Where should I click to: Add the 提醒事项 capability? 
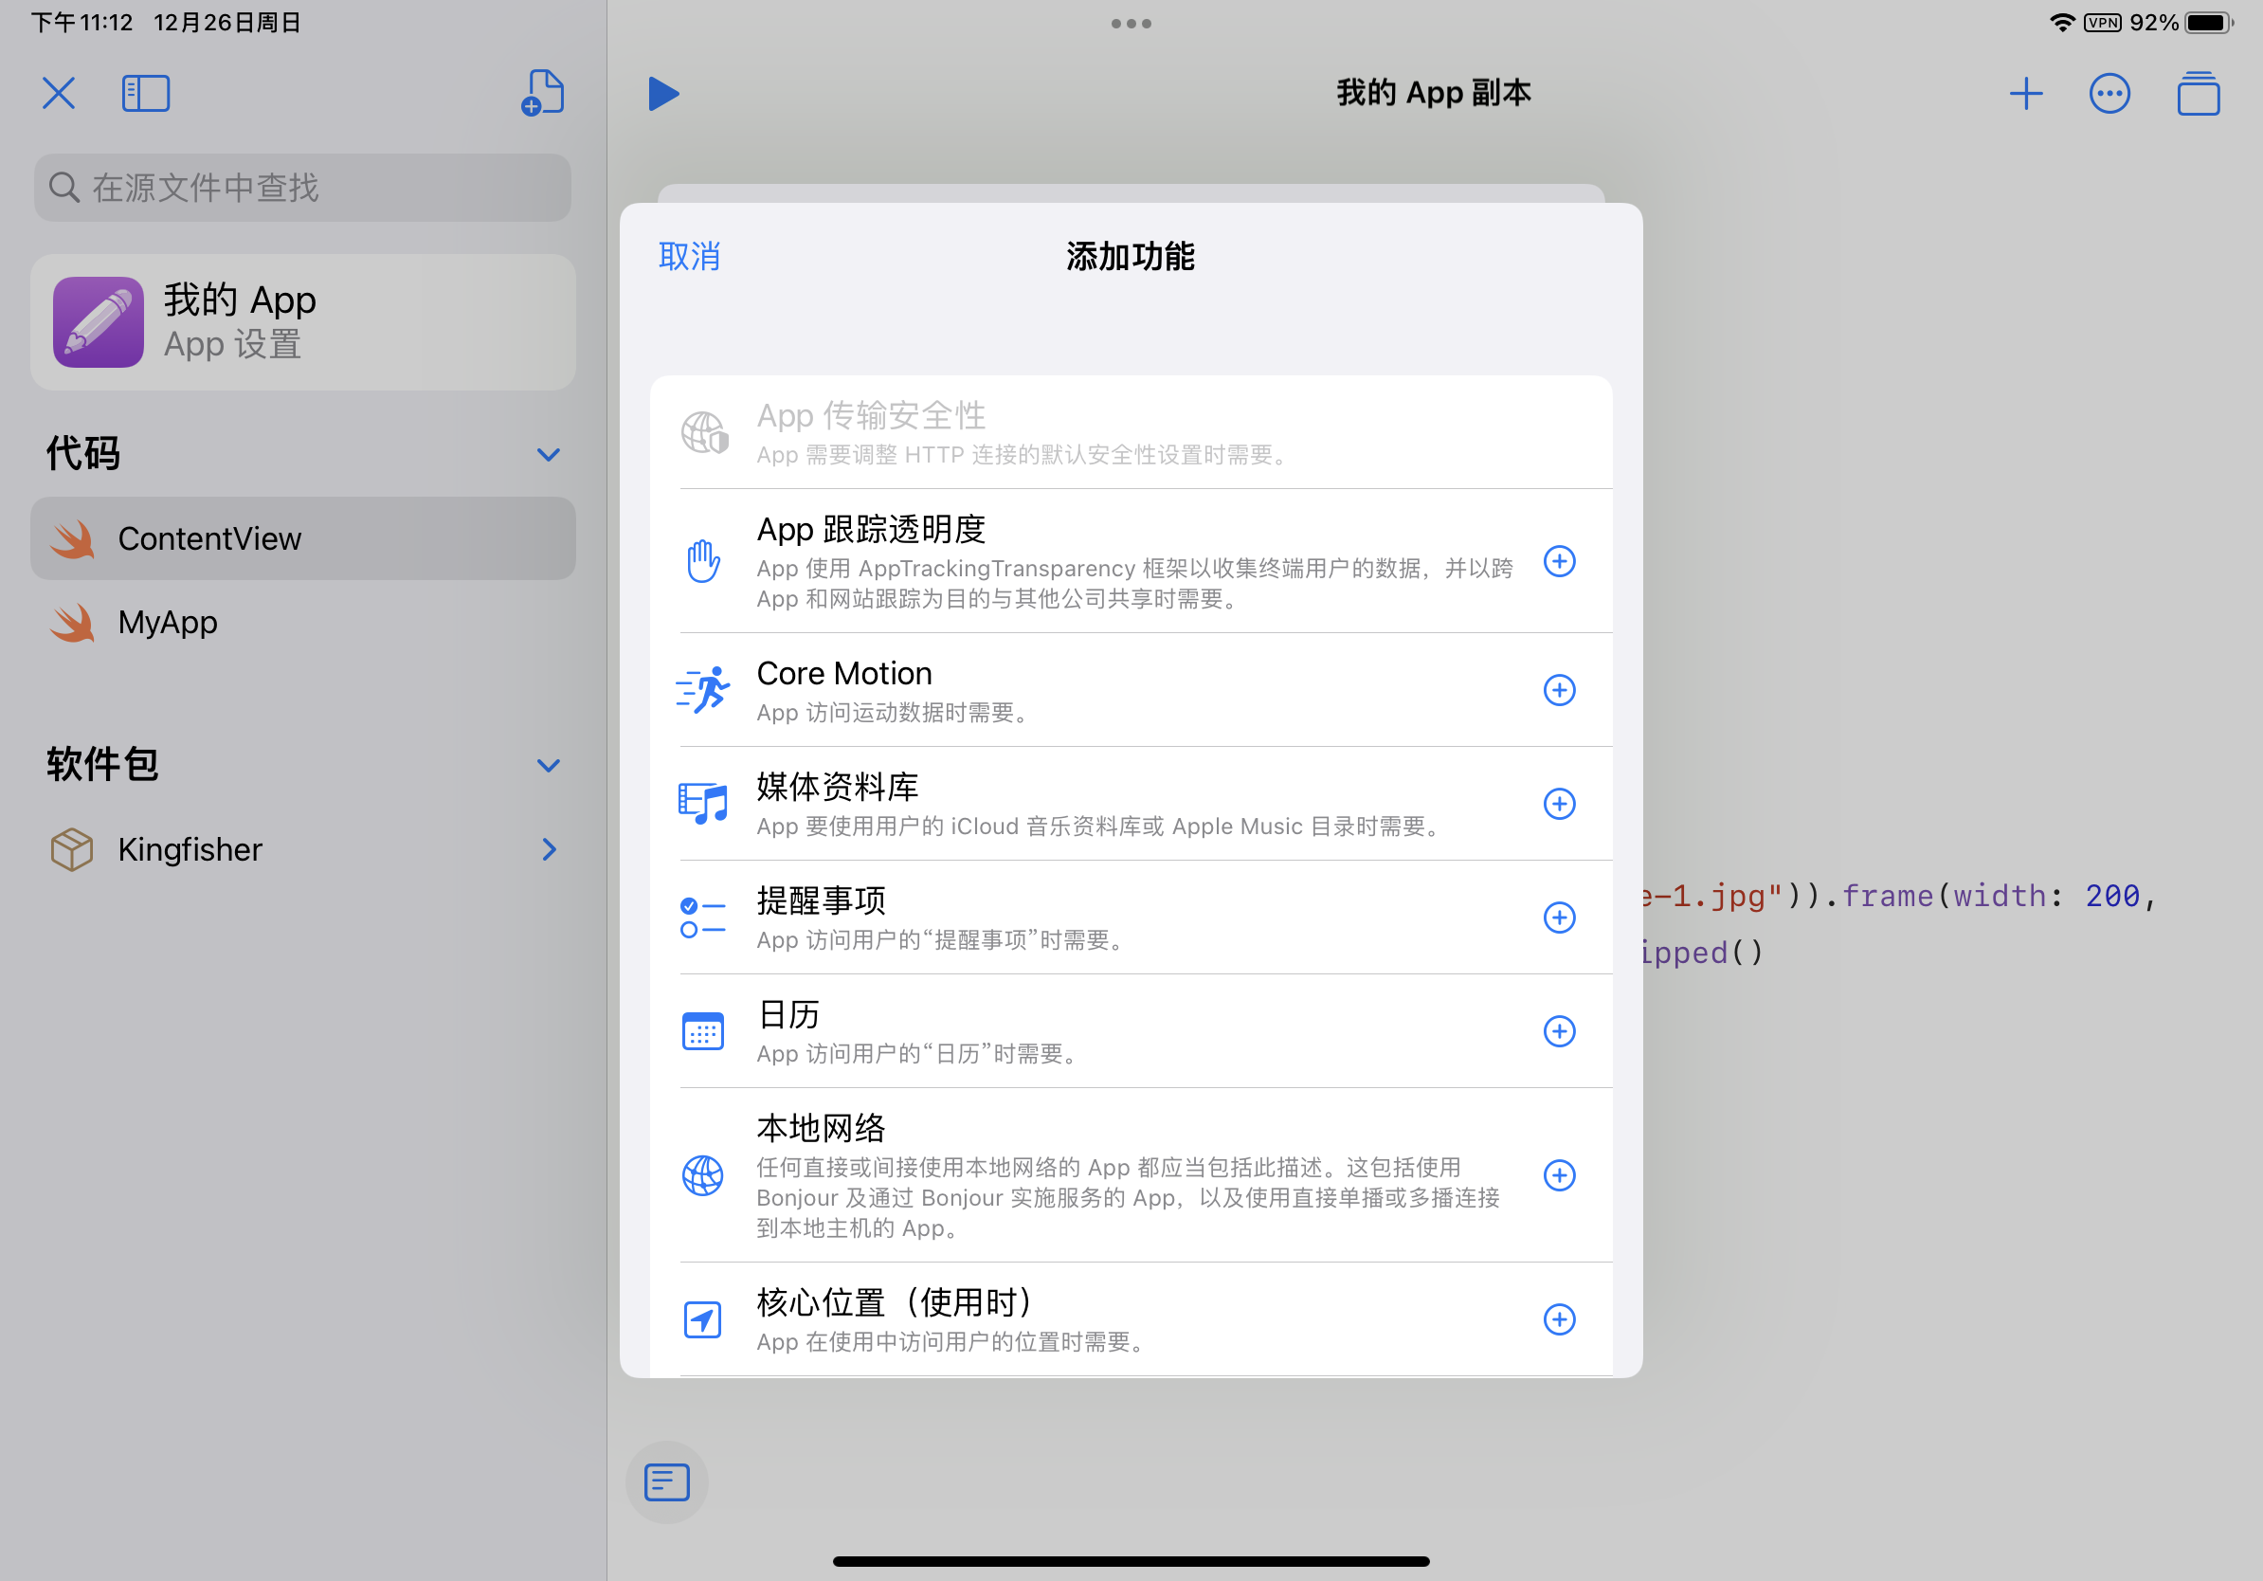1558,918
